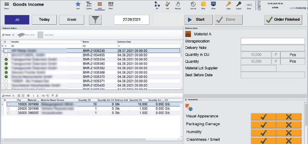This screenshot has height=144, width=308.
Task: Select status circle for position 30000
Action: point(9,113)
